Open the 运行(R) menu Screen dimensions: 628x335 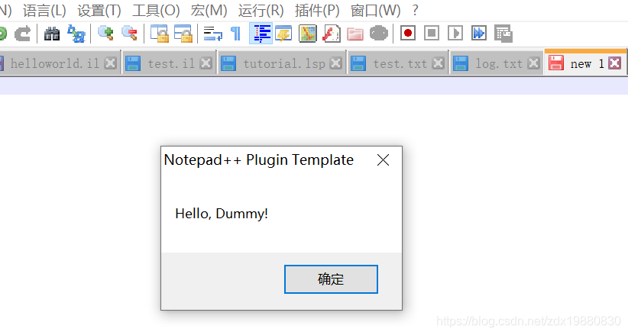click(261, 11)
